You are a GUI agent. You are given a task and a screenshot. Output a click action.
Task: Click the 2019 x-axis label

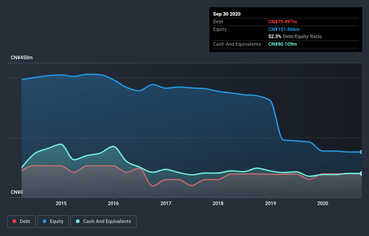tap(271, 203)
